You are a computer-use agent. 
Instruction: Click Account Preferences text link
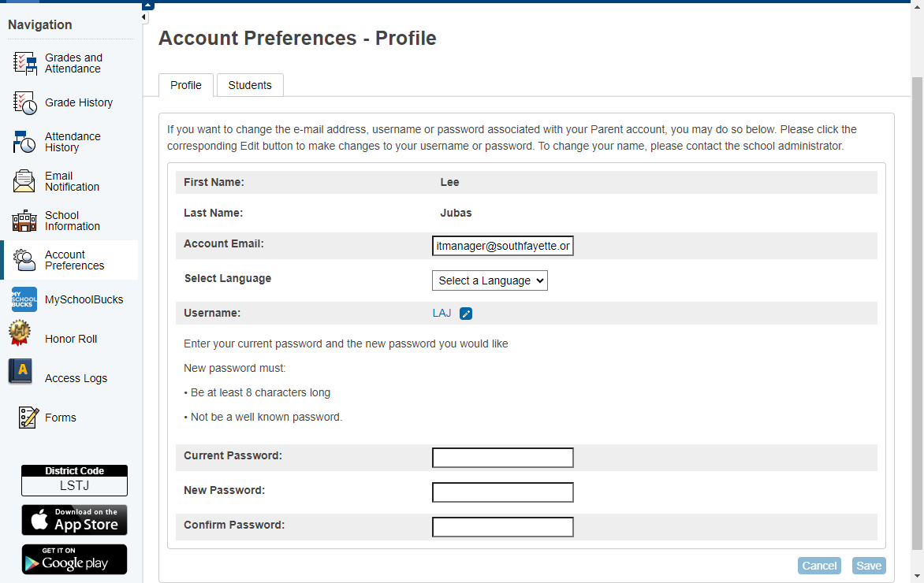[x=74, y=260]
